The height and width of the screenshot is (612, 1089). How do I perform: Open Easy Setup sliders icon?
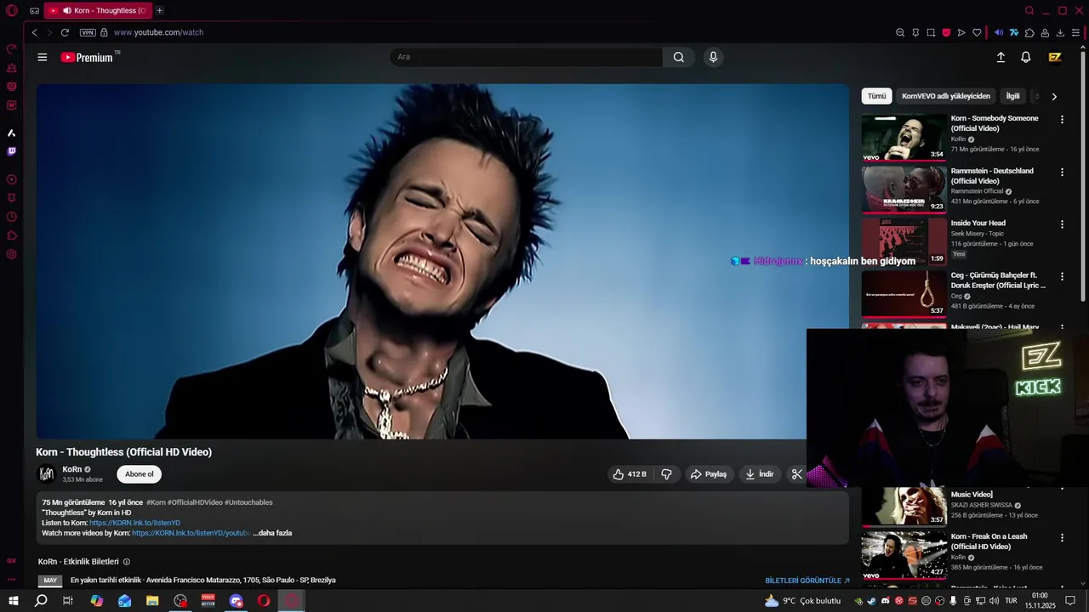(x=1075, y=32)
